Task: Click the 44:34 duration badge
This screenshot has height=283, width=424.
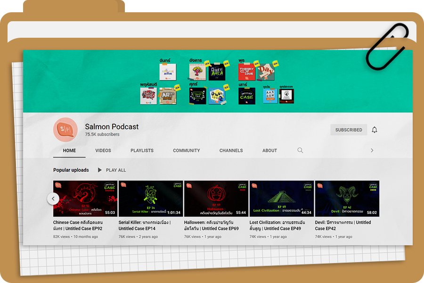Action: pos(306,213)
